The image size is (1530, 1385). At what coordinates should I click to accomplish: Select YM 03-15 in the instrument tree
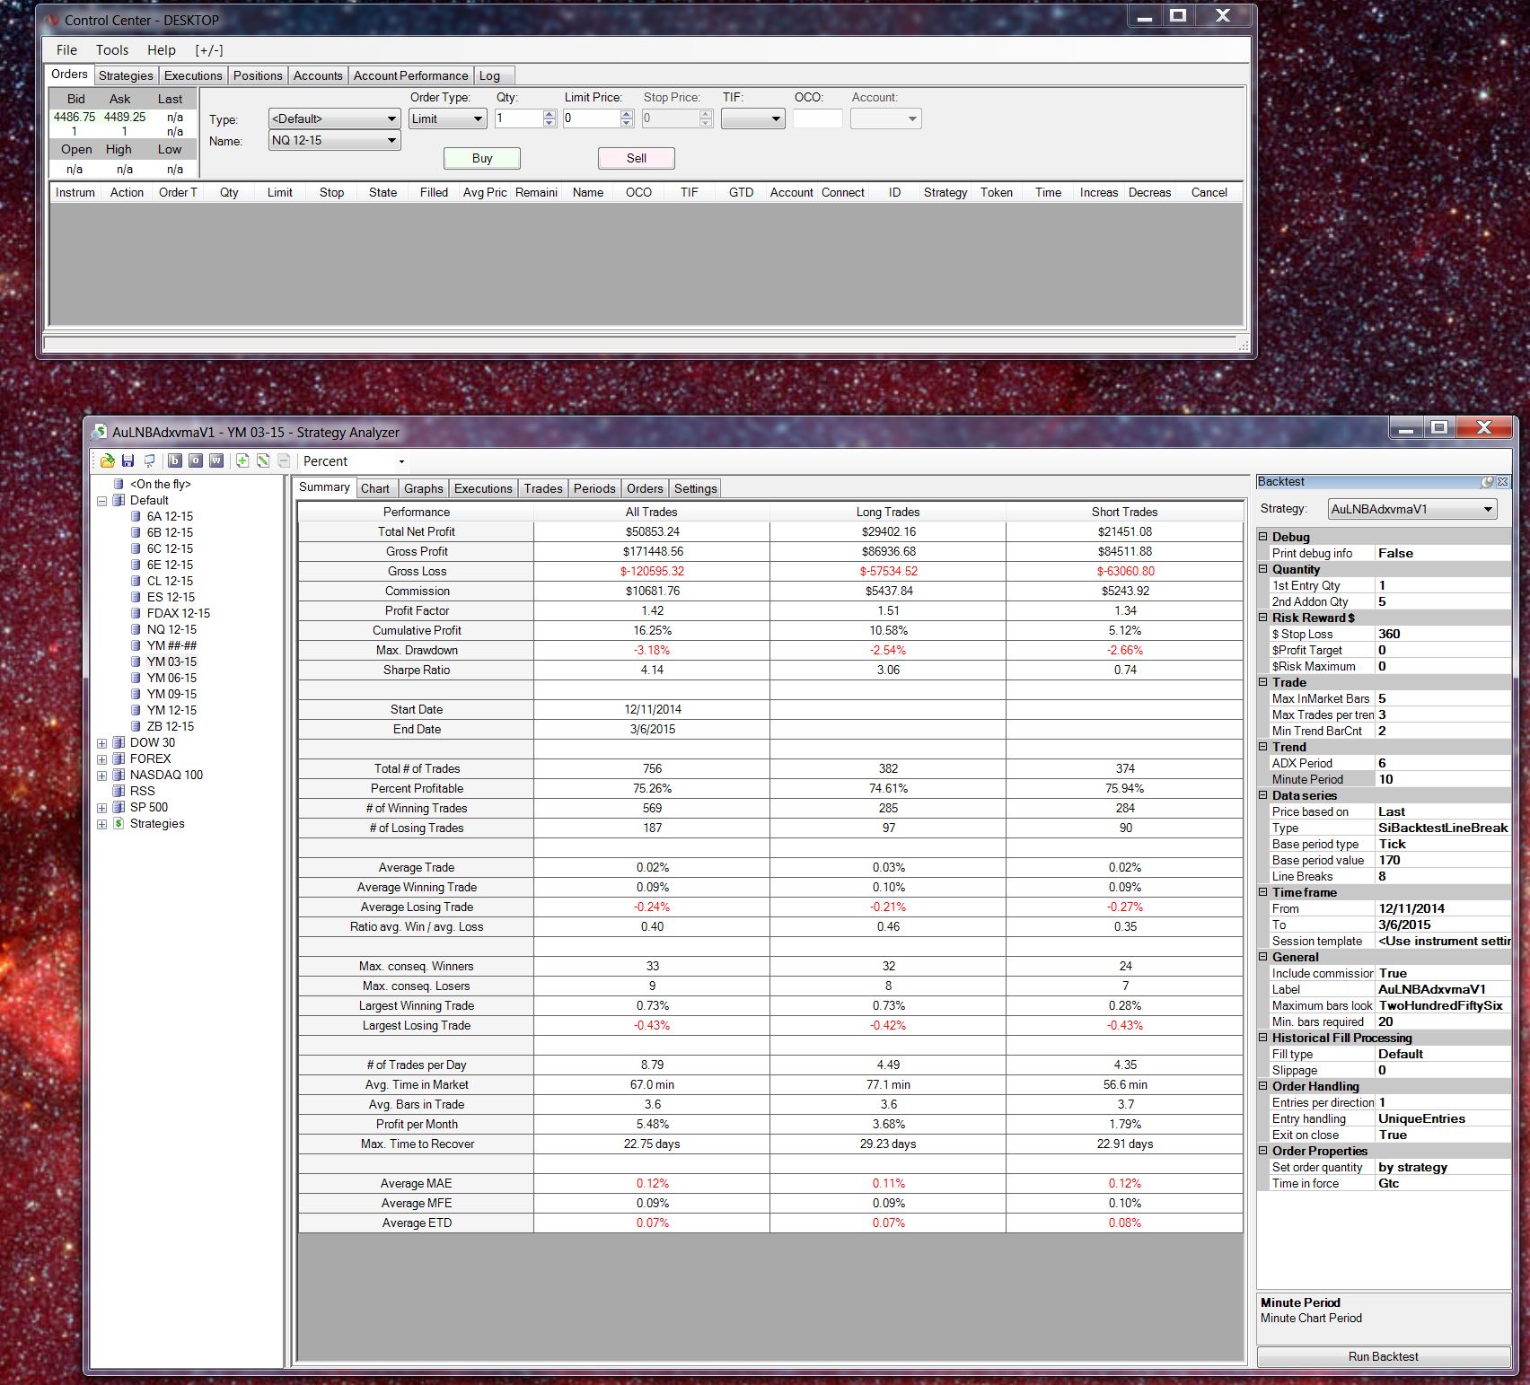[171, 662]
